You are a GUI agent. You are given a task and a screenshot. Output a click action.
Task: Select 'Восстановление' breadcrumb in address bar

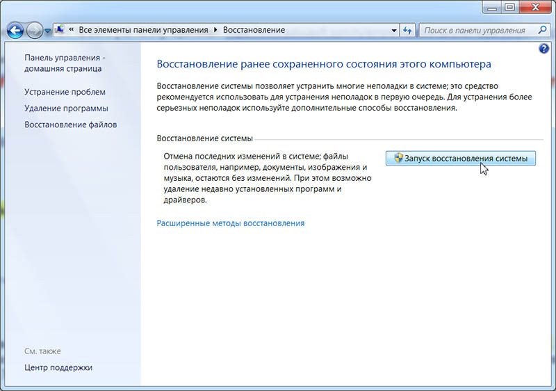(254, 31)
